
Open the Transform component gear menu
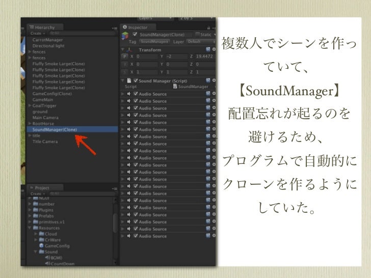(x=215, y=50)
